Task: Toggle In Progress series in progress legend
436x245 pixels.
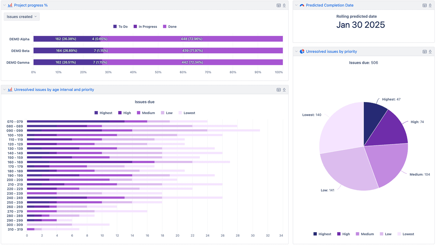Action: [145, 26]
